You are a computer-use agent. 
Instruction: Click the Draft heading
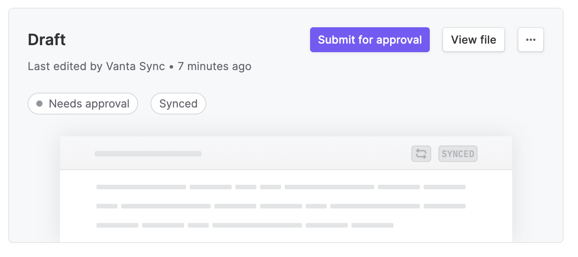(x=47, y=40)
